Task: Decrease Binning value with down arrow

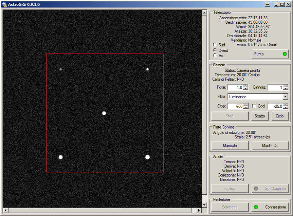Action: [x=286, y=89]
